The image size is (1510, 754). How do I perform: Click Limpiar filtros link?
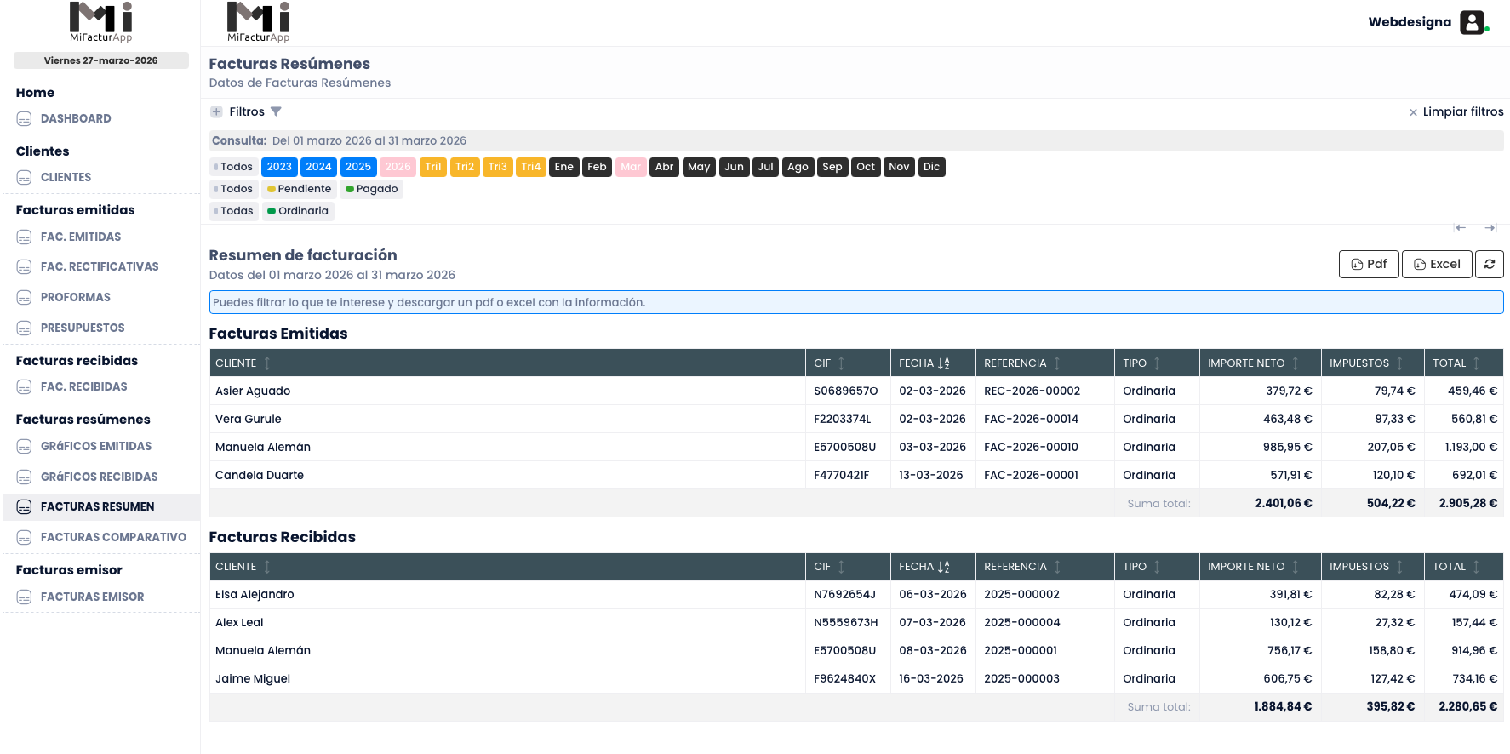coord(1456,111)
